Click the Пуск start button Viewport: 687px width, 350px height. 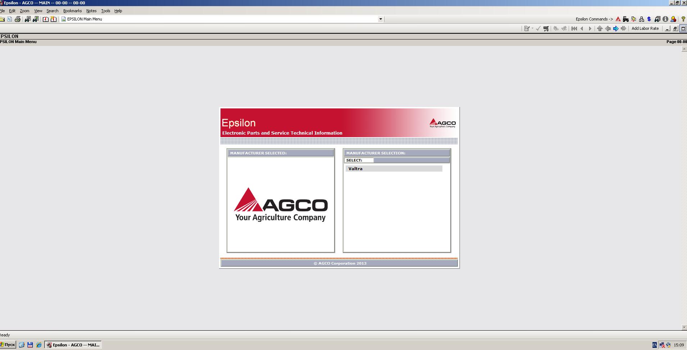pos(8,345)
